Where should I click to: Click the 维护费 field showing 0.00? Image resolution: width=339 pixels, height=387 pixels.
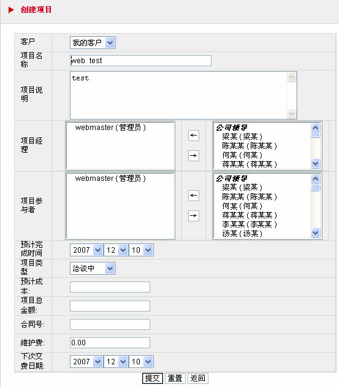(110, 343)
